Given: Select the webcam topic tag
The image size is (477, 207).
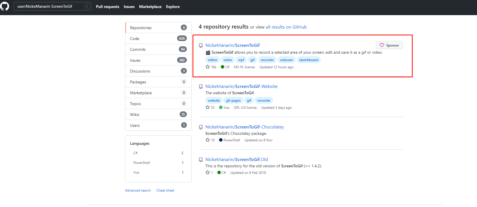Looking at the screenshot, I should 286,60.
